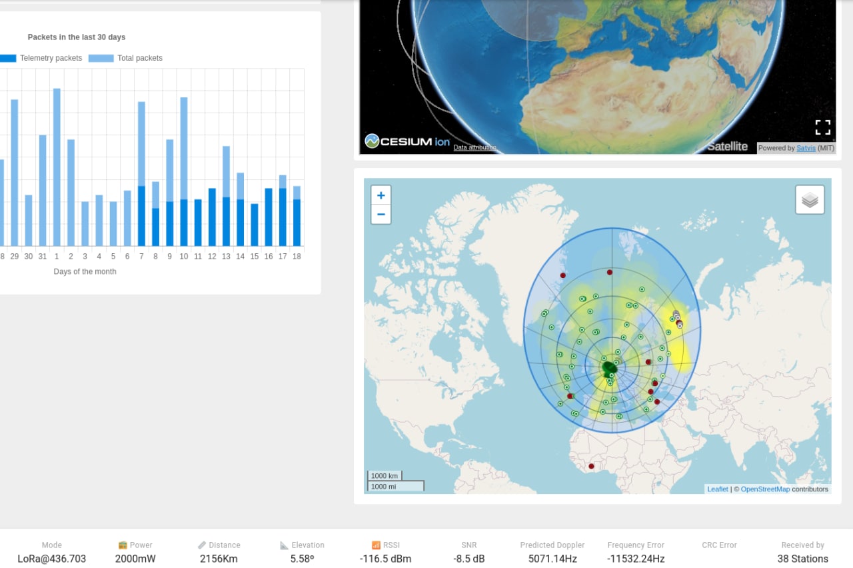Open the OpenStreetMap contributors link
This screenshot has height=568, width=853.
[x=765, y=489]
